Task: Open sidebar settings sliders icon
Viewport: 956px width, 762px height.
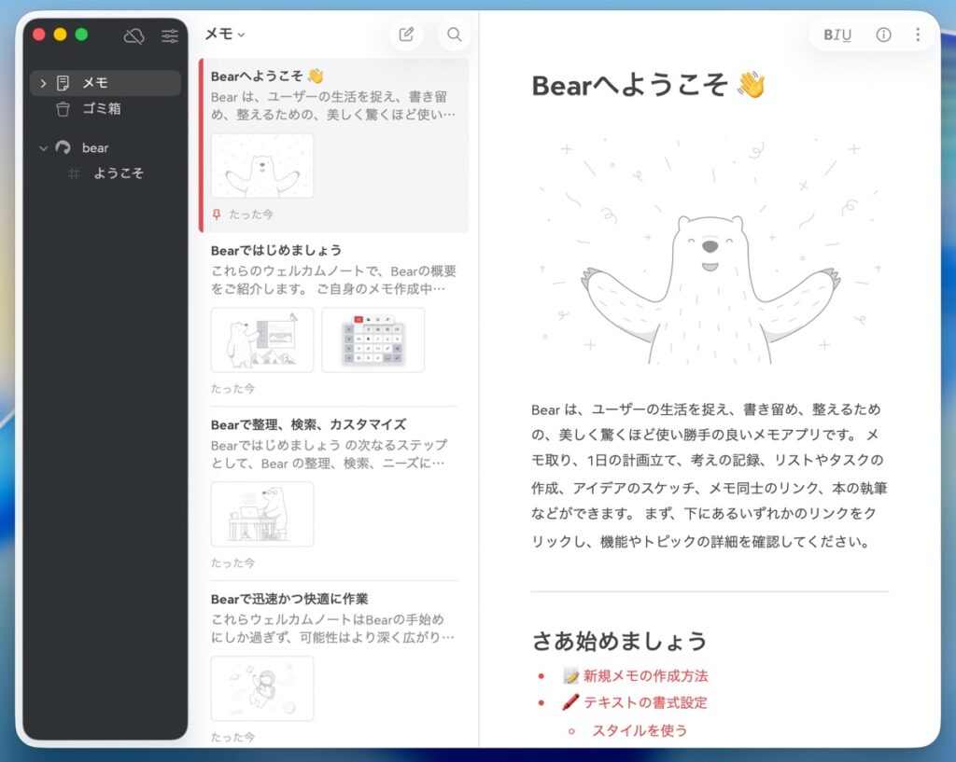Action: pos(170,35)
